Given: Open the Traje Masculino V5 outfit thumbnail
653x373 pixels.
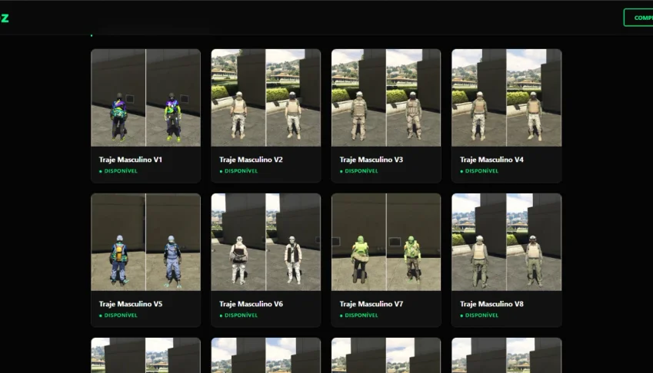Looking at the screenshot, I should pos(146,242).
